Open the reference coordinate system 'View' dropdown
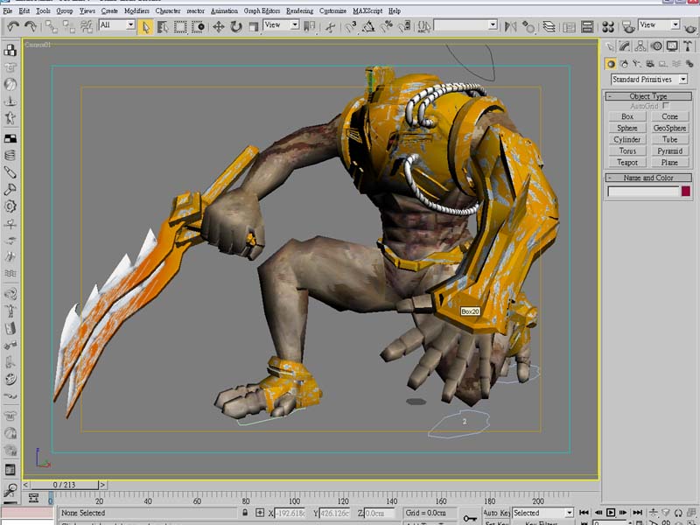 [x=281, y=25]
